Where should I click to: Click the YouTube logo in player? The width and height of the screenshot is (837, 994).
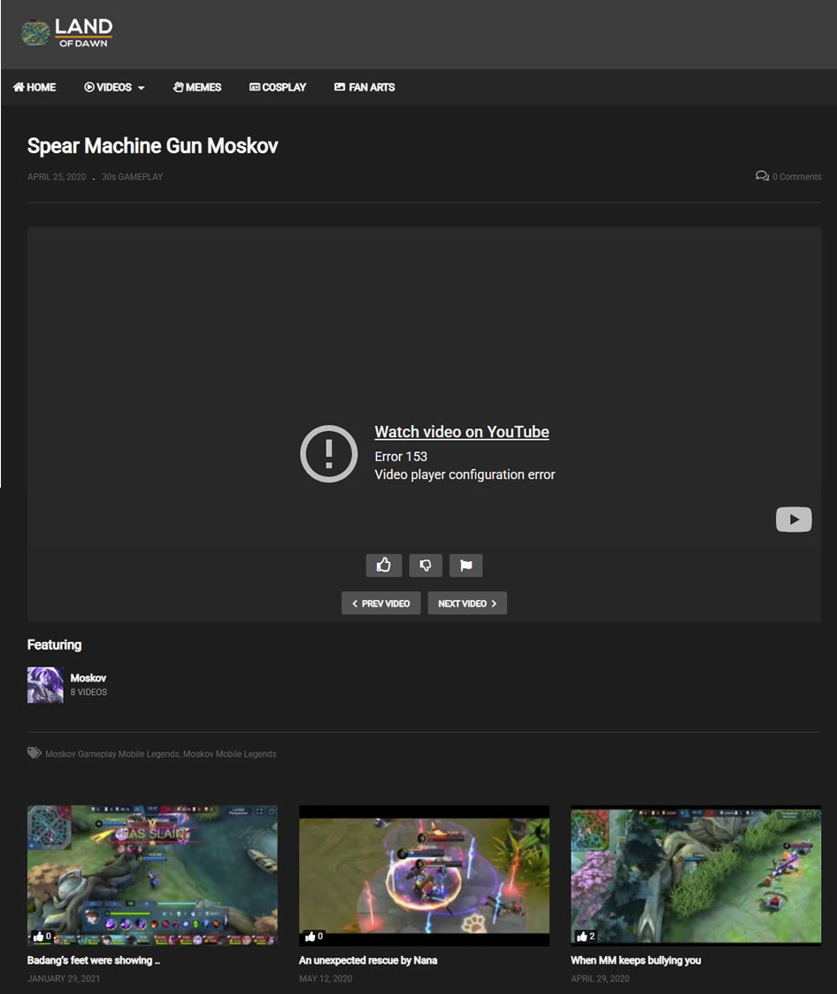[793, 520]
